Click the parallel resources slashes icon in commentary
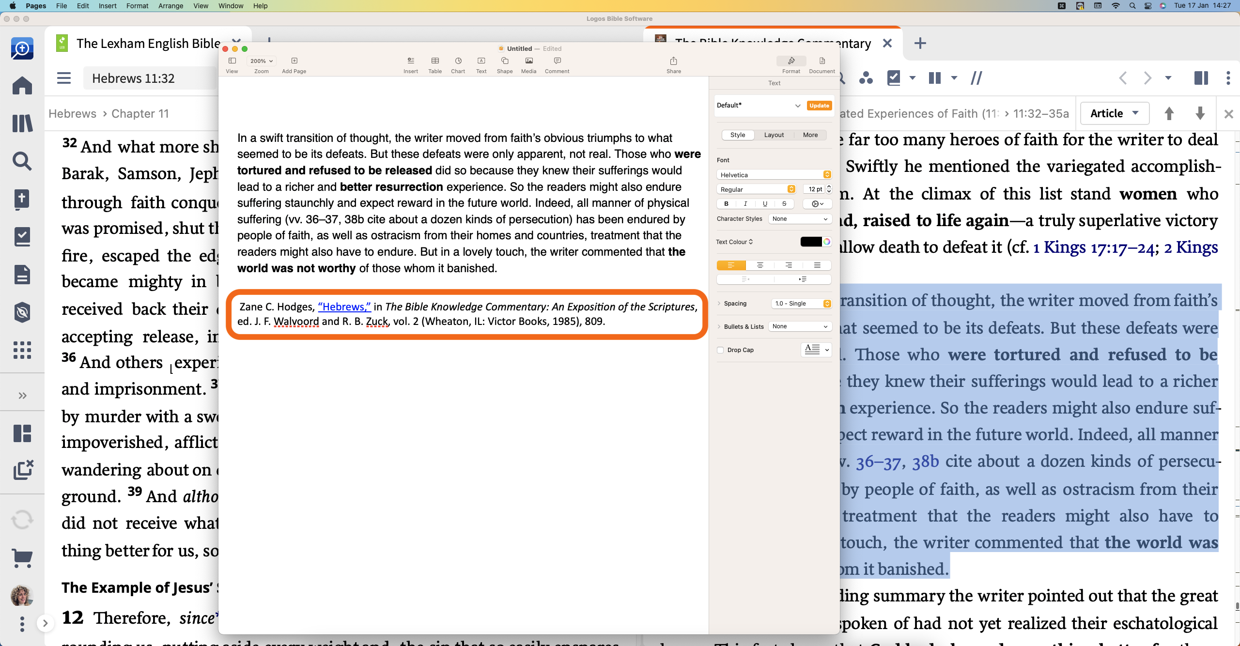The image size is (1240, 646). point(976,78)
